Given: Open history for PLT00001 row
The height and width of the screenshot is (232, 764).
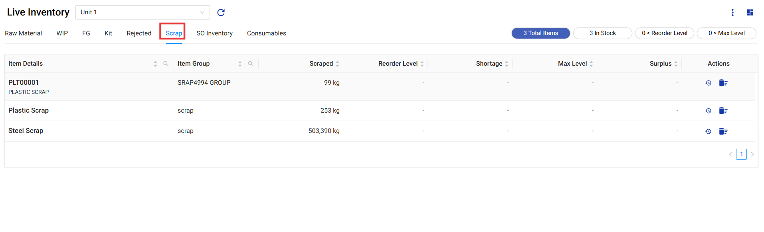Looking at the screenshot, I should point(708,83).
